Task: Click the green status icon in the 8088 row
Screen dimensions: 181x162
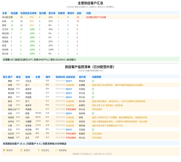Action: click(x=93, y=129)
